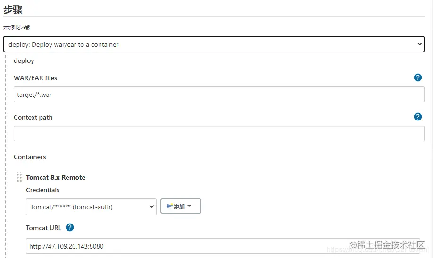This screenshot has height=258, width=433.
Task: Click the Tomcat 8.x Remote heading
Action: click(x=56, y=177)
